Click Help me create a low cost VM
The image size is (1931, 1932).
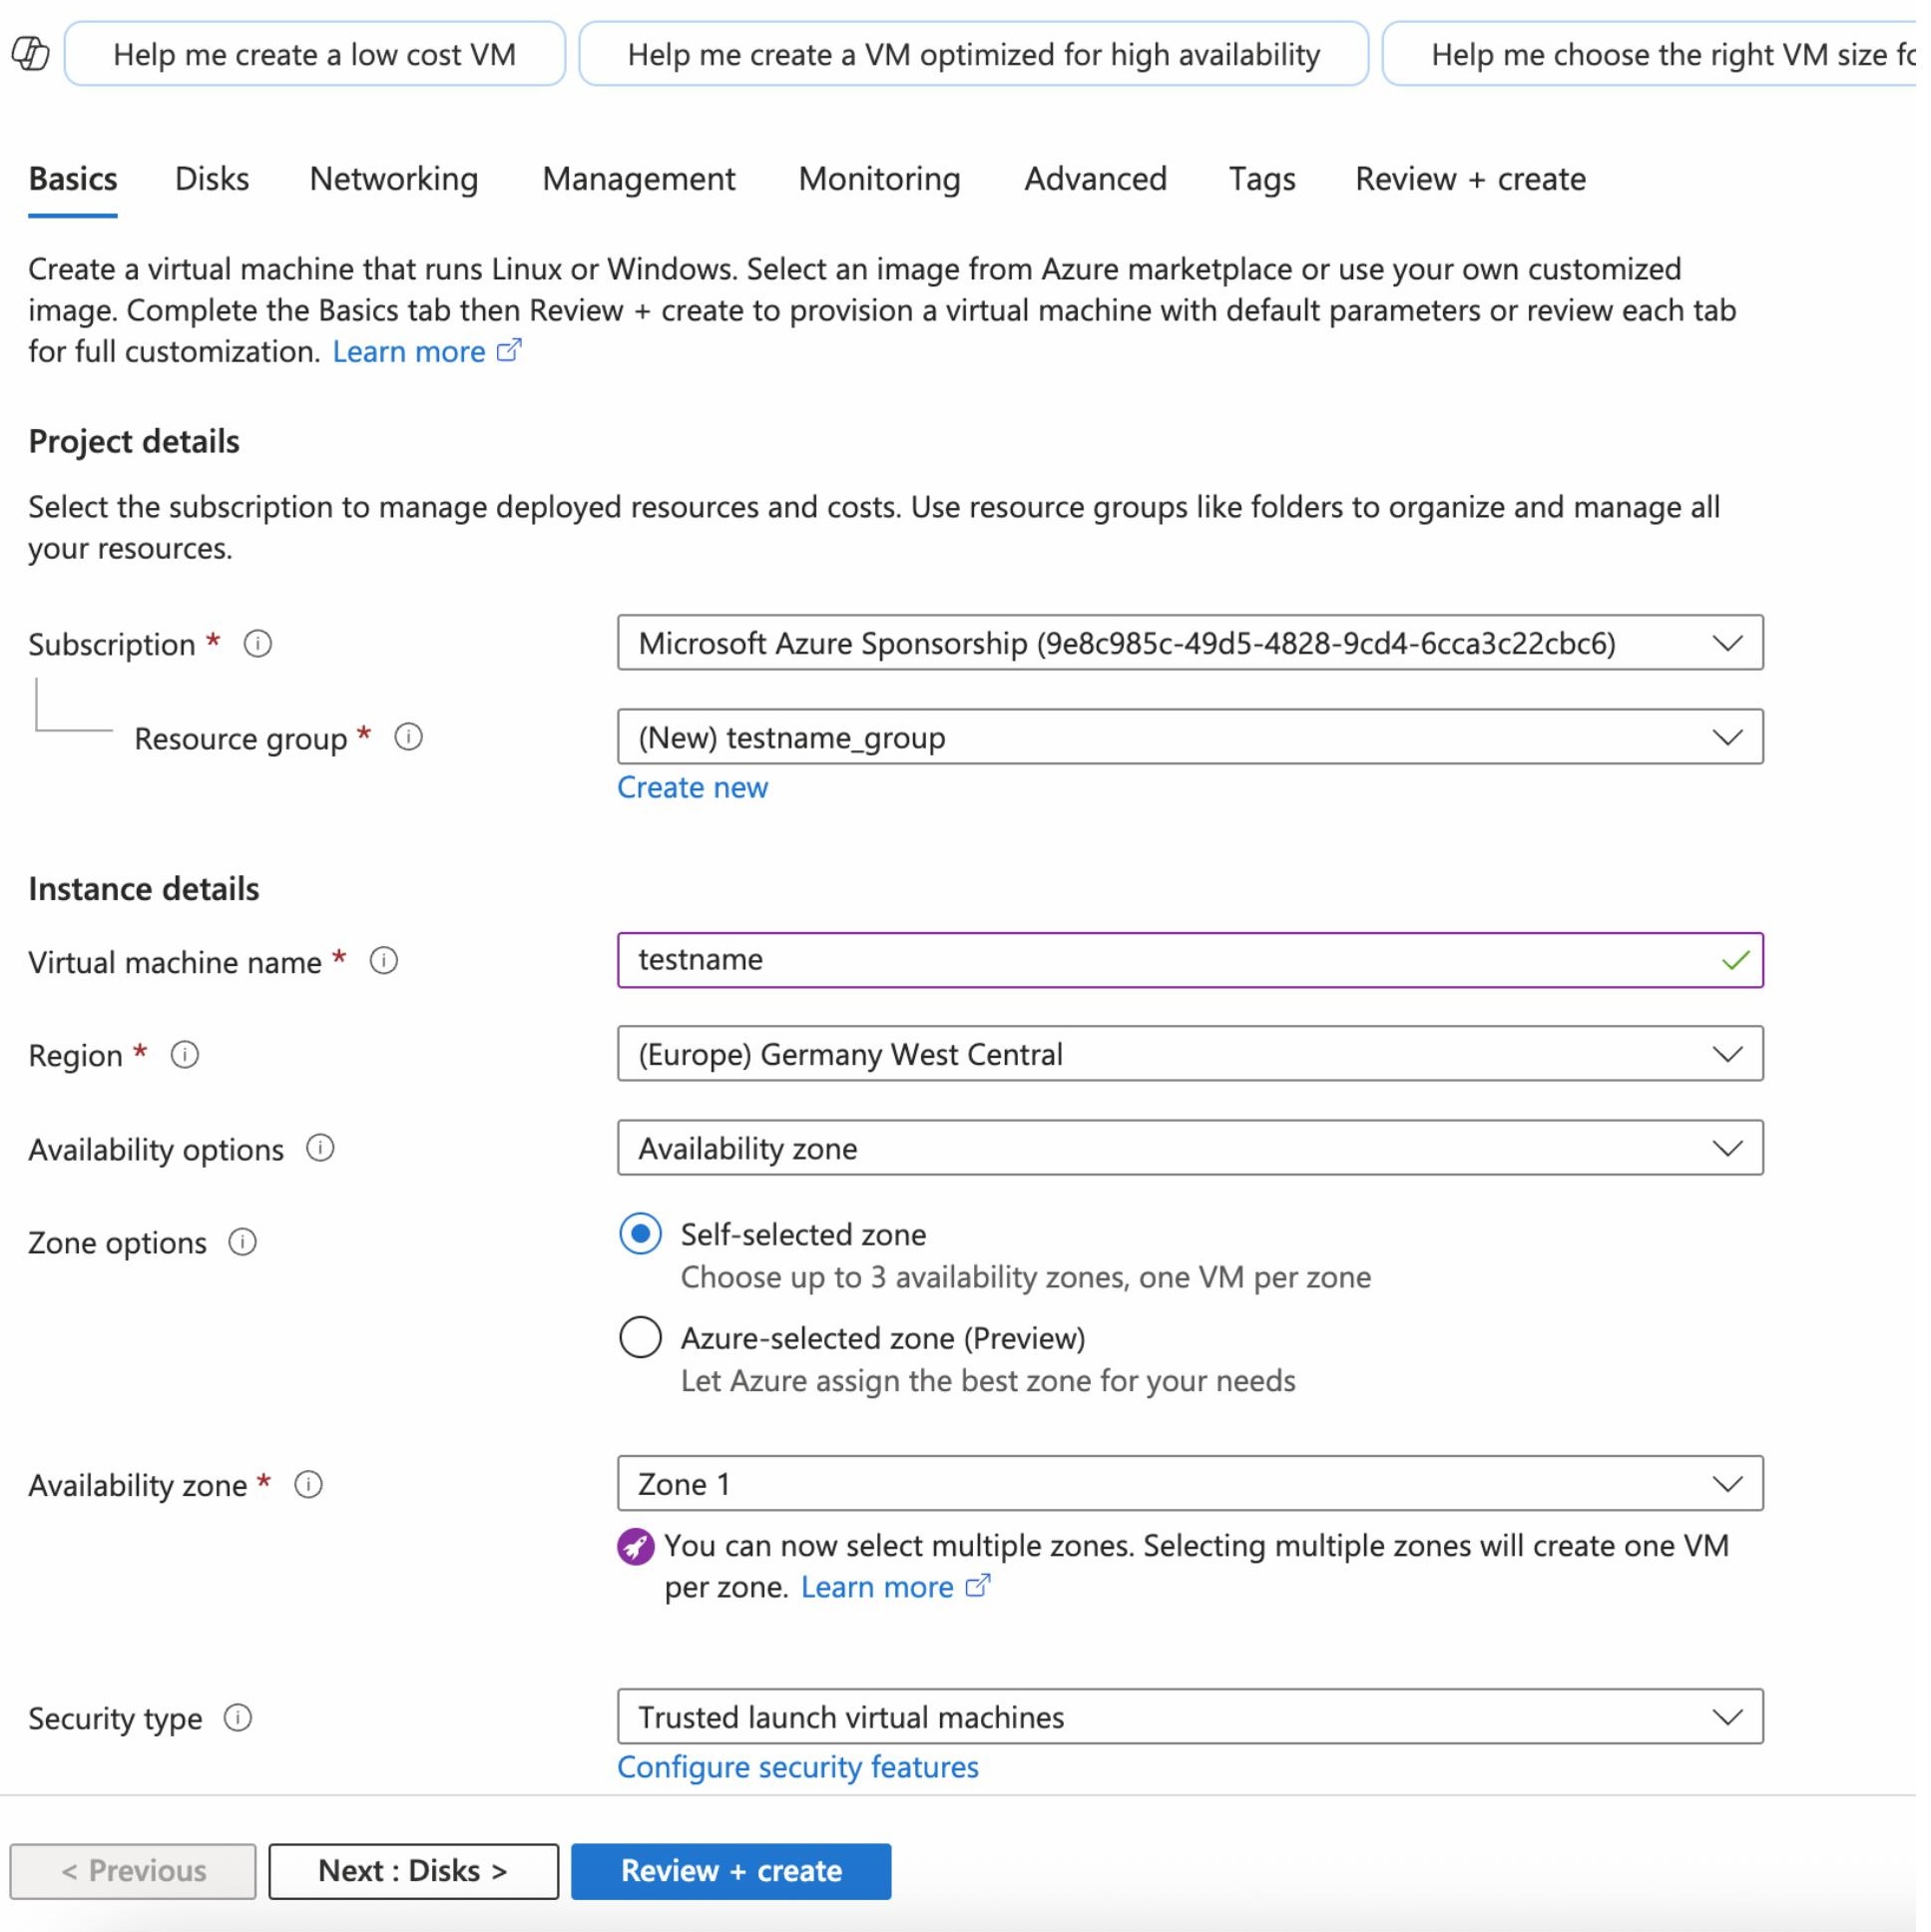317,54
